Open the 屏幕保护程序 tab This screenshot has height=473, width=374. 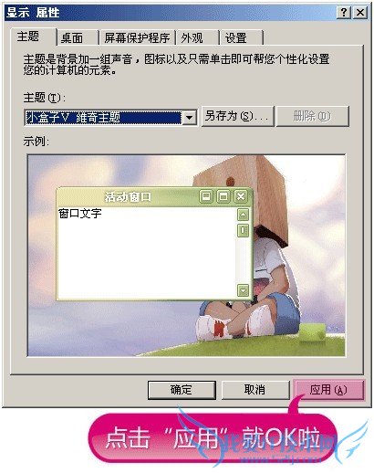137,38
